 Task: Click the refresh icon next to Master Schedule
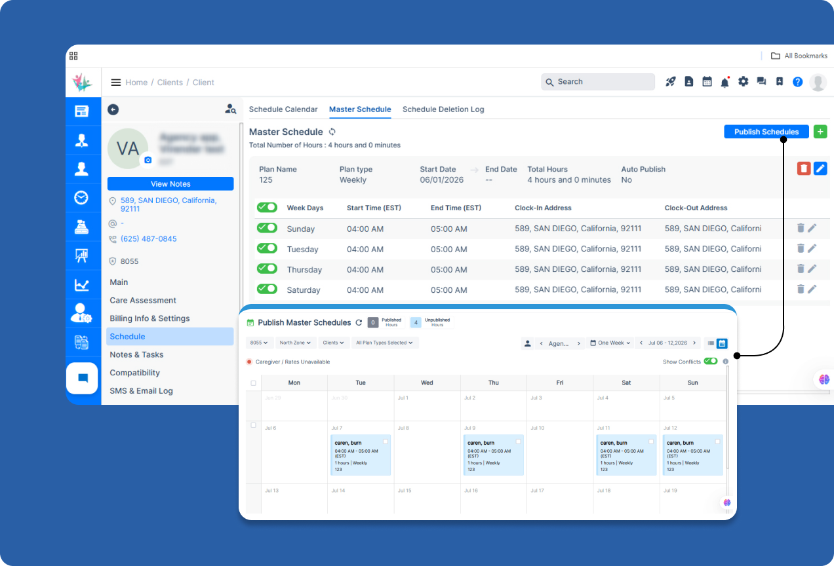[x=332, y=132]
